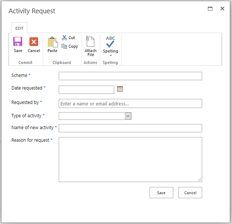Viewport: 232px width, 224px height.
Task: Click the Attach File paperclip icon
Action: 90,41
